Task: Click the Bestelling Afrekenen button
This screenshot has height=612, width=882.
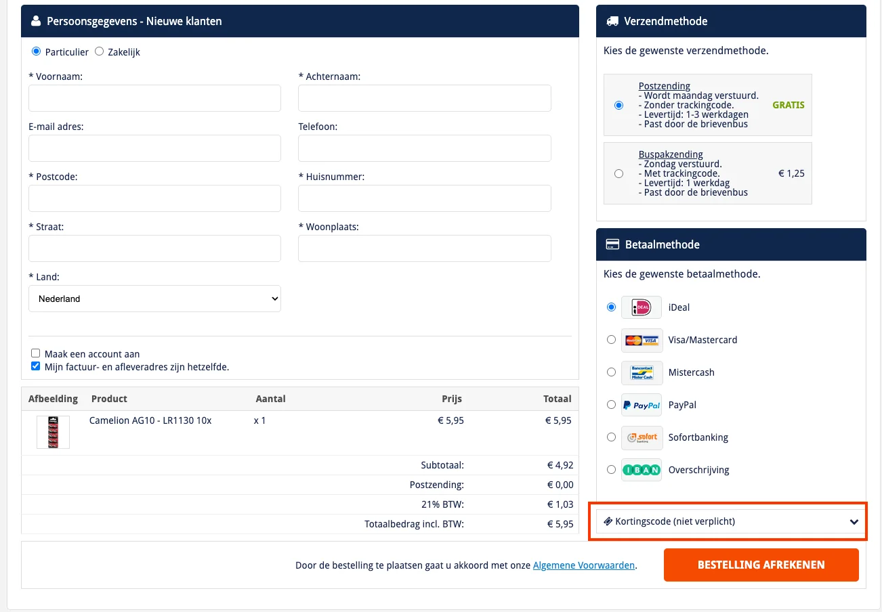Action: point(761,565)
